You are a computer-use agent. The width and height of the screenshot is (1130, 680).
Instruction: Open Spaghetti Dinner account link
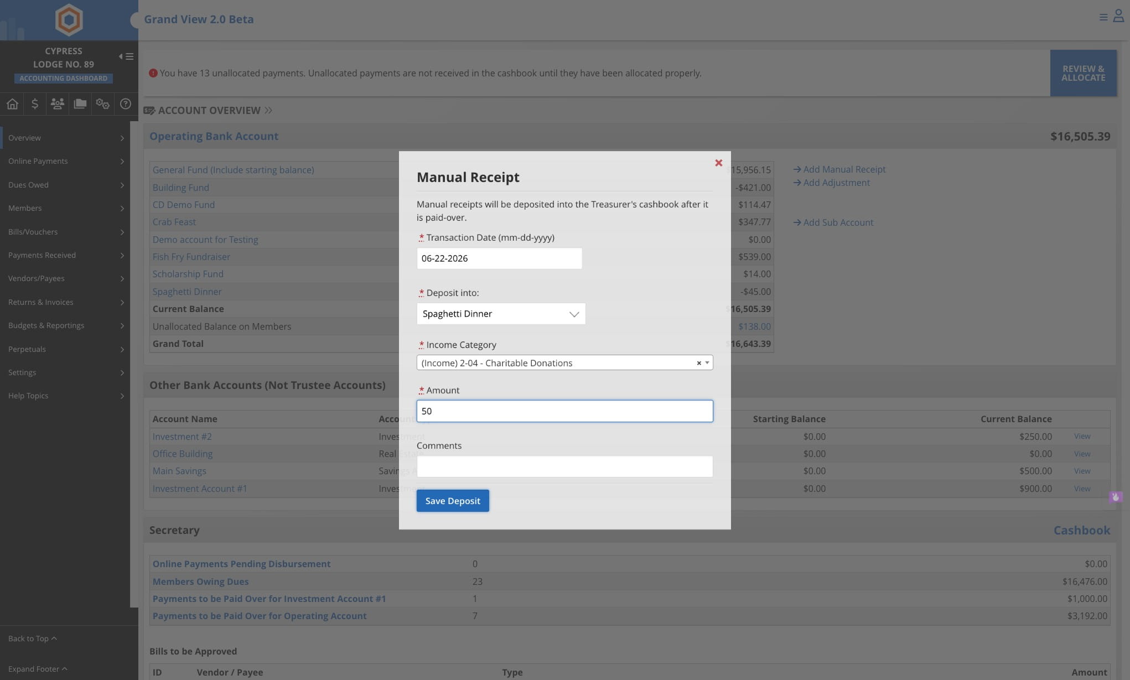pyautogui.click(x=187, y=292)
